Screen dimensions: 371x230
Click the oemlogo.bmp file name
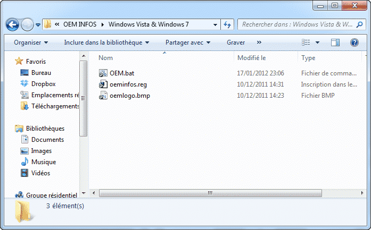(x=130, y=96)
